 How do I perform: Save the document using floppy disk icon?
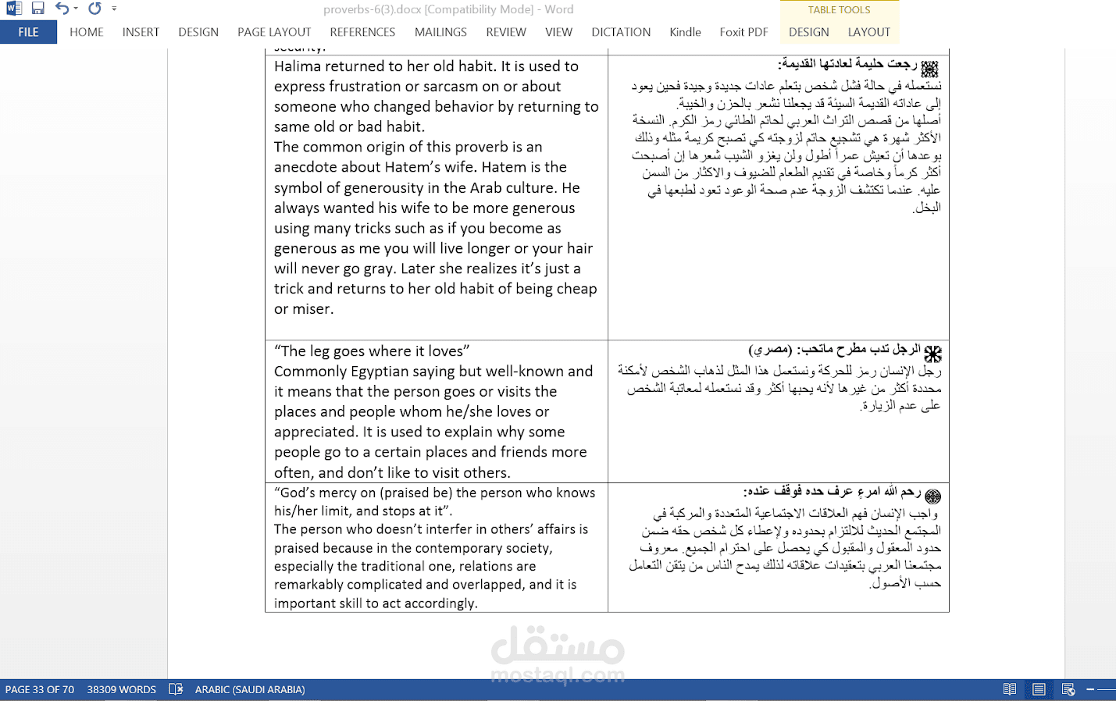(37, 9)
